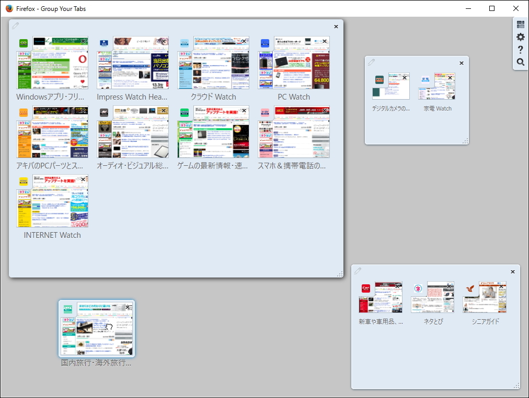Open the ゲームの最新情報 thumbnail
The image size is (529, 398).
[213, 132]
